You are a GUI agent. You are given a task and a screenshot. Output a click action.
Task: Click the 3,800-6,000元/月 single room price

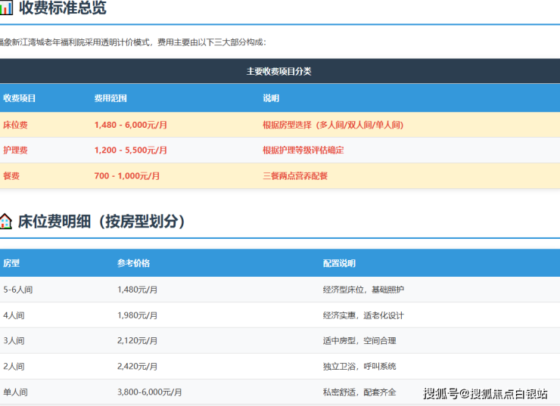(x=150, y=392)
